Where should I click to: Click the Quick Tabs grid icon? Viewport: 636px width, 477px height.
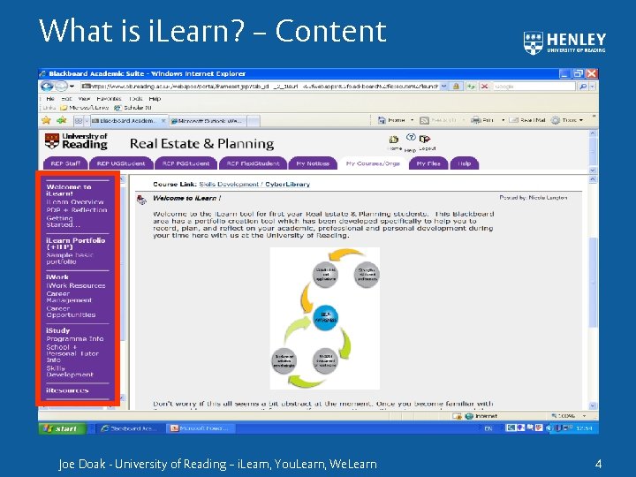(x=79, y=121)
